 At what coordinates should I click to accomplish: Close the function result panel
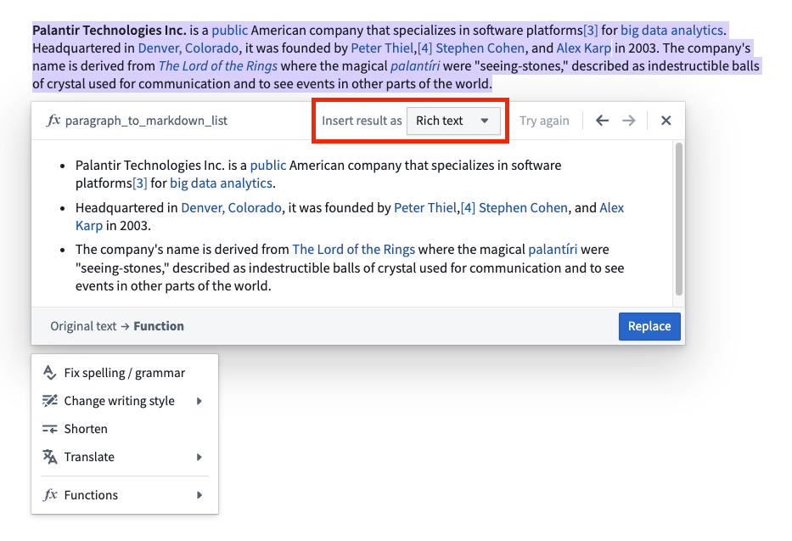coord(666,121)
